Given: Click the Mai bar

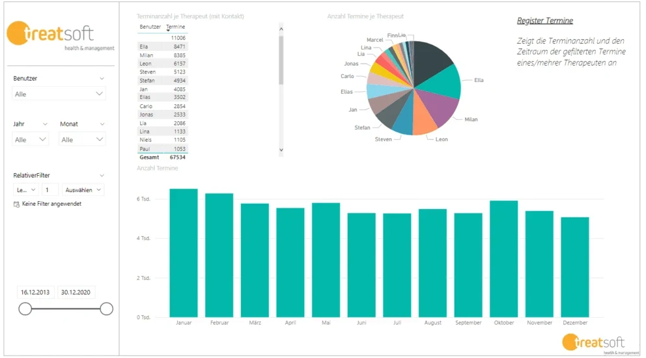Looking at the screenshot, I should click(326, 260).
